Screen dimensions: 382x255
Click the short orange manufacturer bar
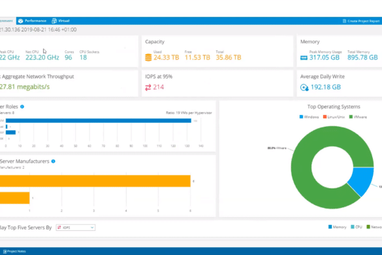tap(14, 198)
